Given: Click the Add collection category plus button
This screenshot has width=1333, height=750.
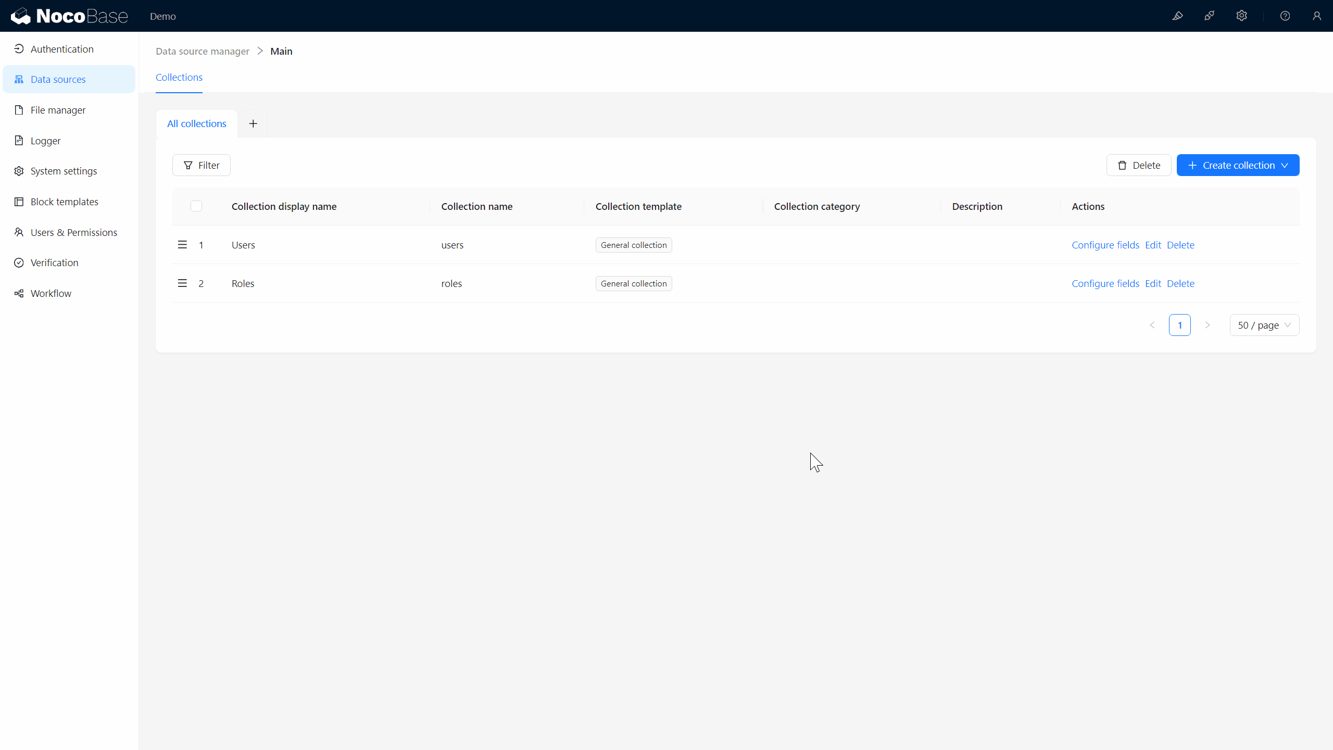Looking at the screenshot, I should 254,123.
